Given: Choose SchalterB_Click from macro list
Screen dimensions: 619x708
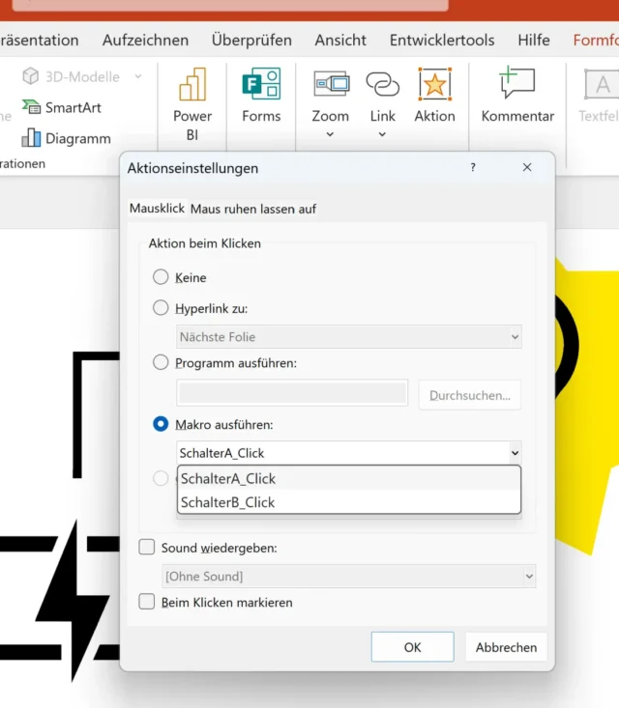Looking at the screenshot, I should click(228, 502).
